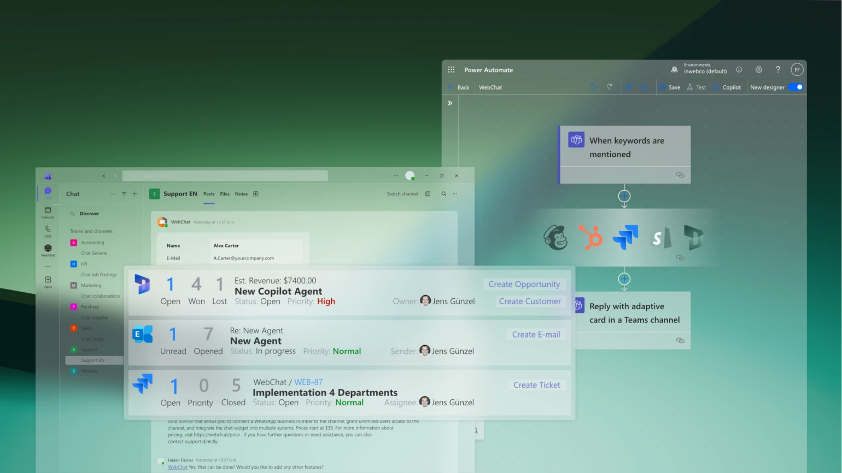Select the HubSpot connector icon
Viewport: 842px width, 473px height.
tap(590, 238)
